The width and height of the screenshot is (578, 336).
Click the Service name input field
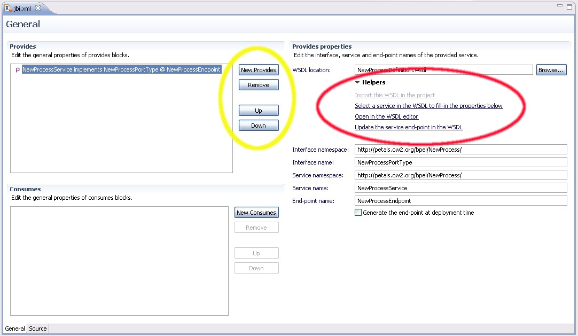[460, 188]
